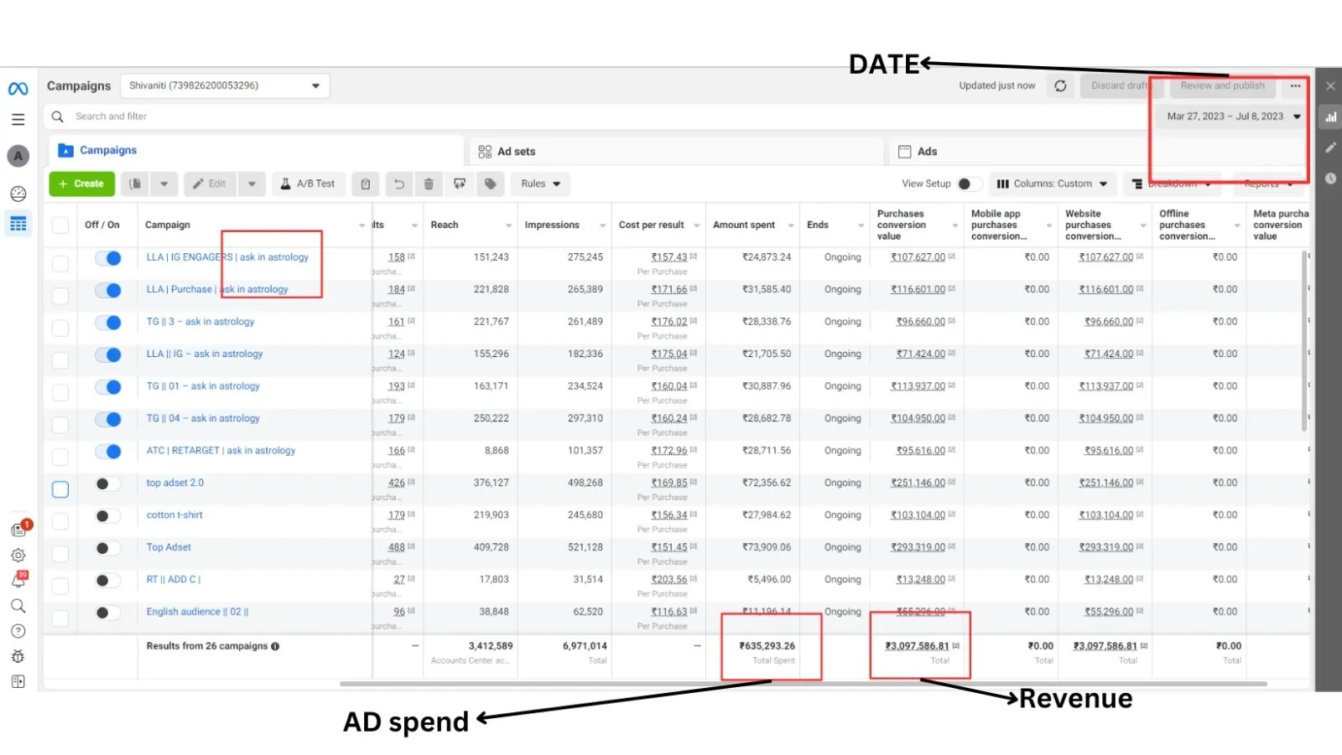Click the refresh icon beside Updated just now

tap(1060, 85)
